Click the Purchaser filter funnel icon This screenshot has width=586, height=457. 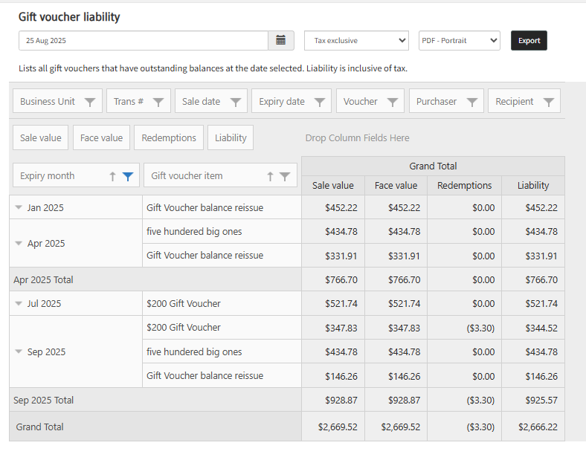(471, 102)
